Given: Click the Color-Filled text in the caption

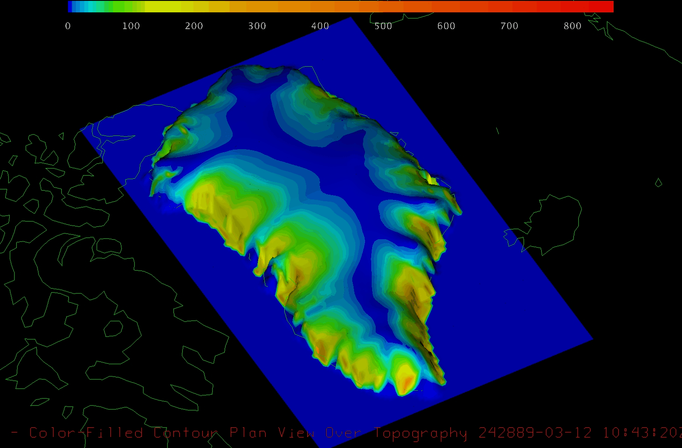Looking at the screenshot, I should pos(86,433).
